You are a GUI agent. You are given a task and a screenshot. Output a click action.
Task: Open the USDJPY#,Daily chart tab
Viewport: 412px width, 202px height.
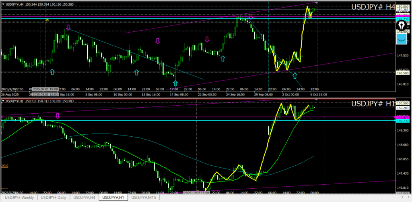coord(54,198)
